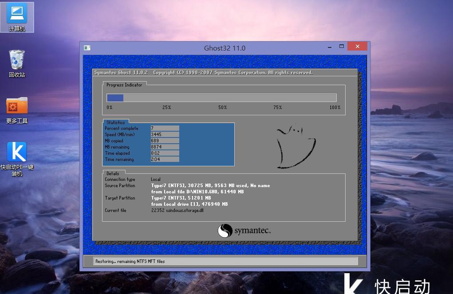Click the Symantec logo in Ghost window
Viewport: 453px width, 294px height.
(x=244, y=231)
